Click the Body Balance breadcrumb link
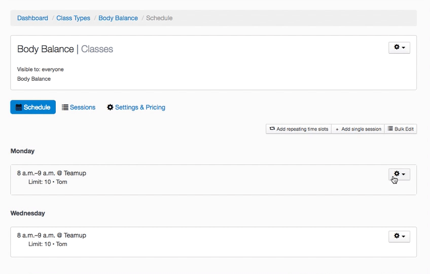Image resolution: width=430 pixels, height=274 pixels. [x=118, y=18]
